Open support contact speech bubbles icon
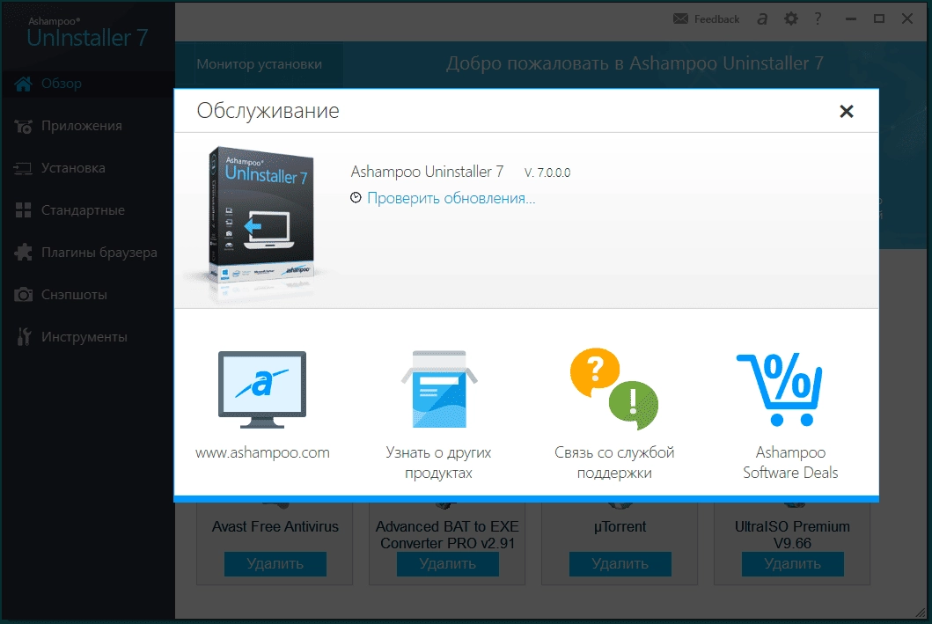The width and height of the screenshot is (932, 624). (614, 389)
